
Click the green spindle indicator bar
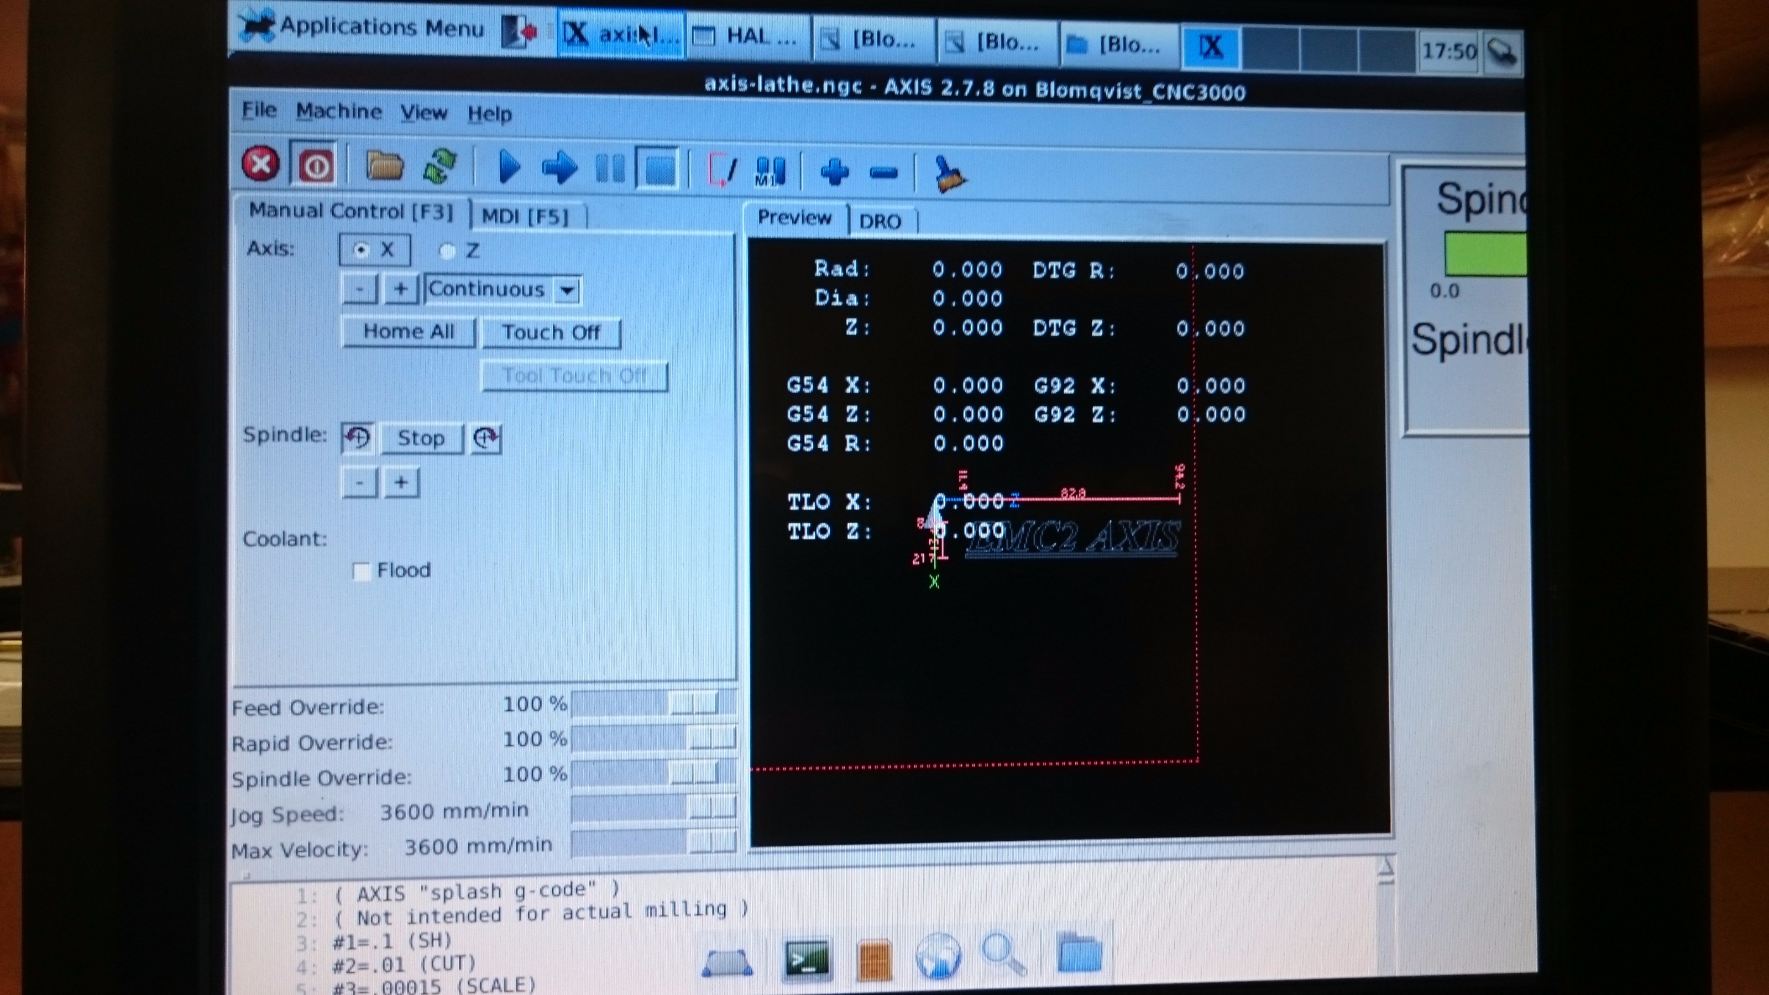tap(1486, 254)
